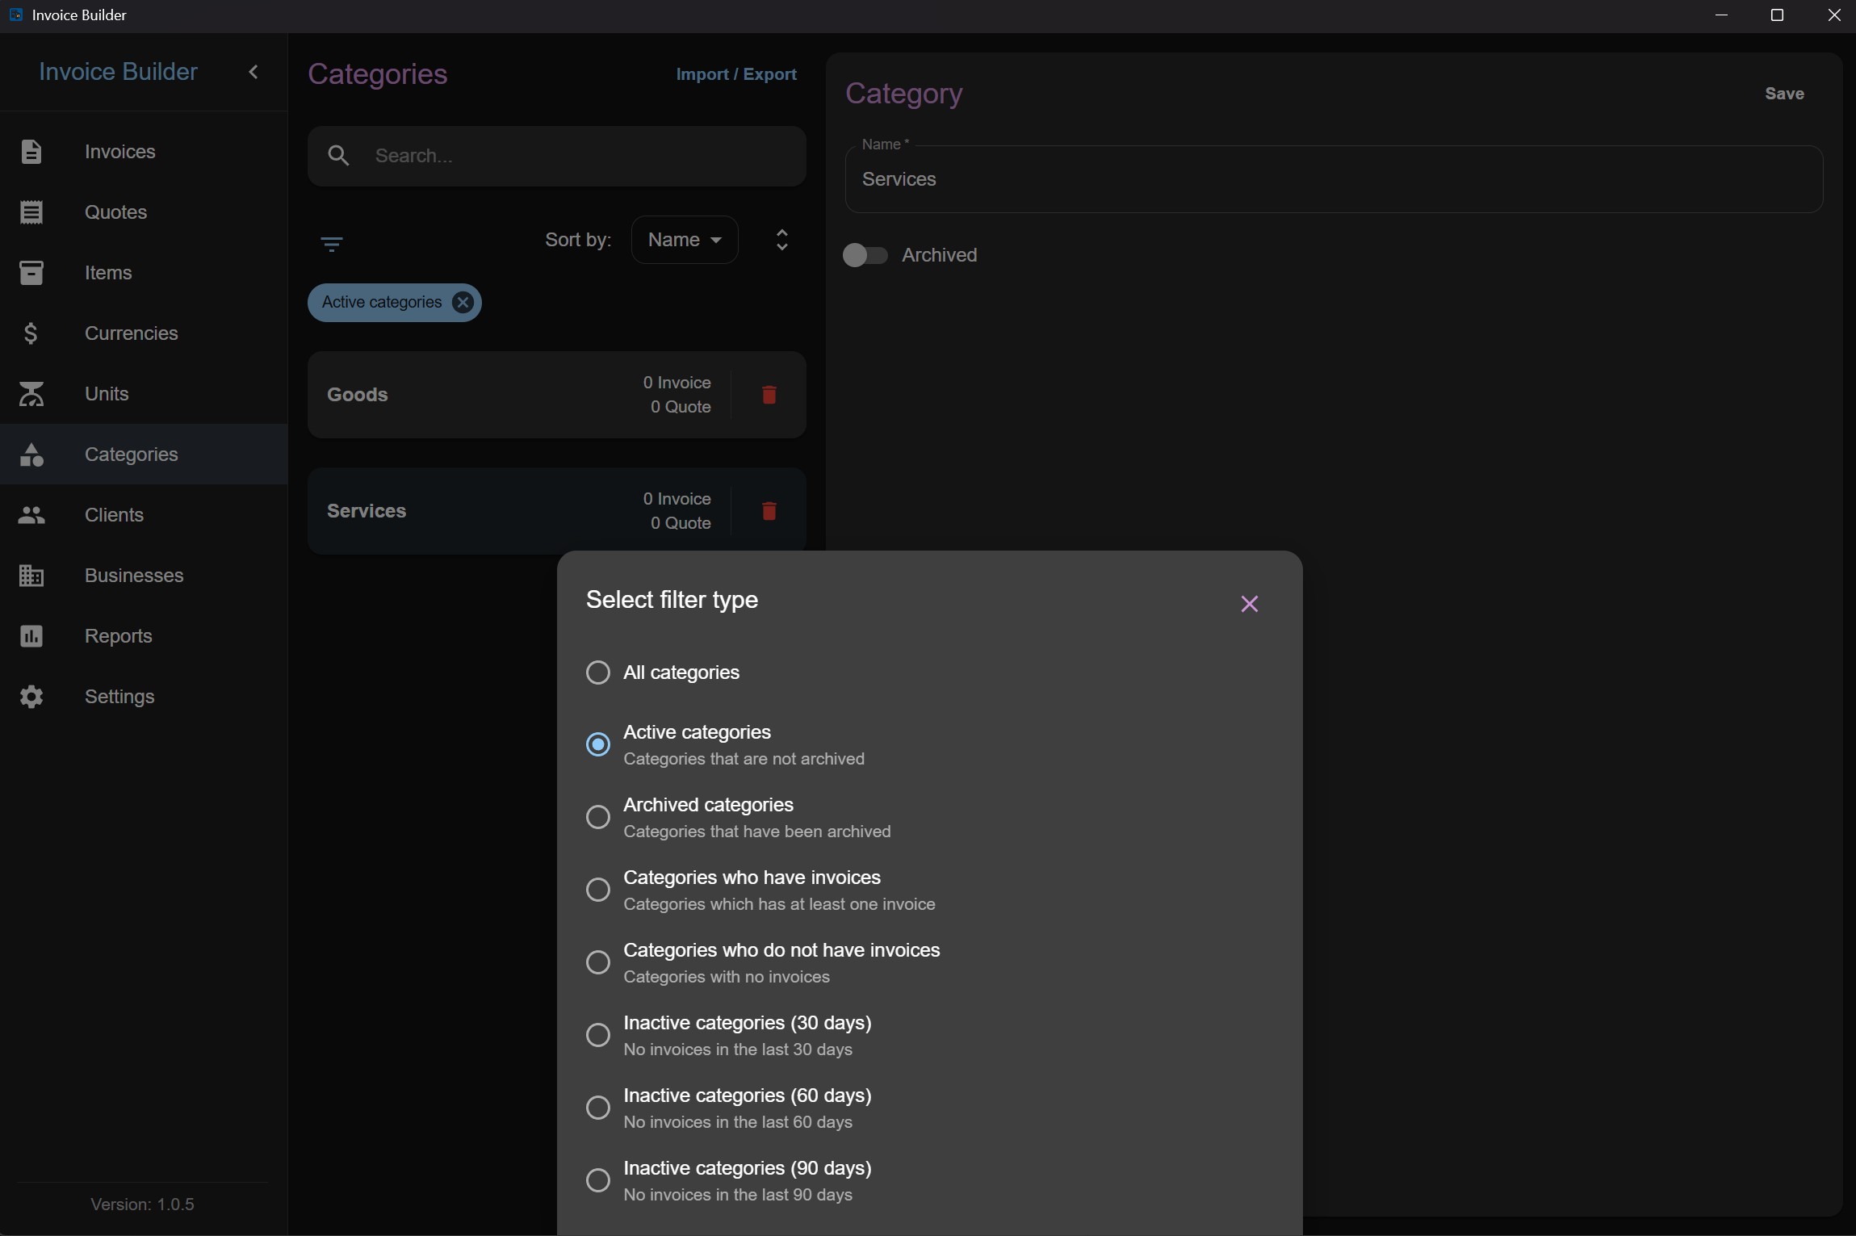This screenshot has height=1236, width=1856.
Task: Choose Archived categories filter
Action: [597, 817]
